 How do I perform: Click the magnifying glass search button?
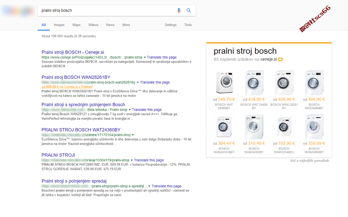(x=189, y=11)
